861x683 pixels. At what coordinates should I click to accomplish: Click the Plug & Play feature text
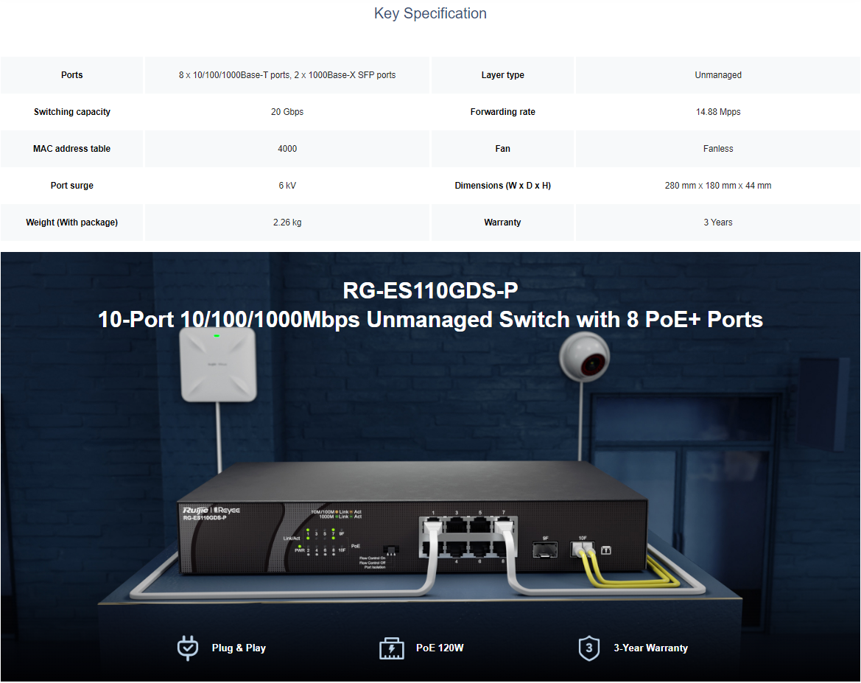239,648
